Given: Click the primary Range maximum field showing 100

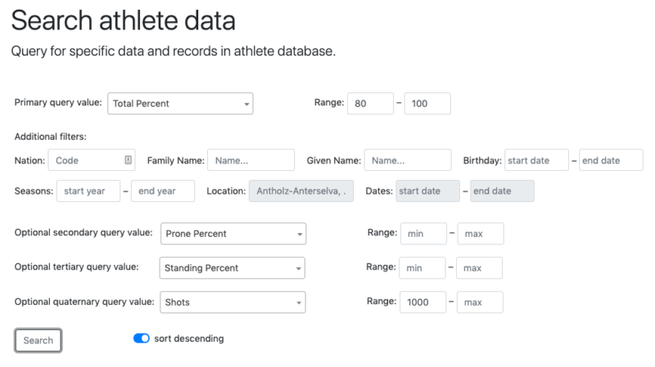Looking at the screenshot, I should pyautogui.click(x=427, y=104).
